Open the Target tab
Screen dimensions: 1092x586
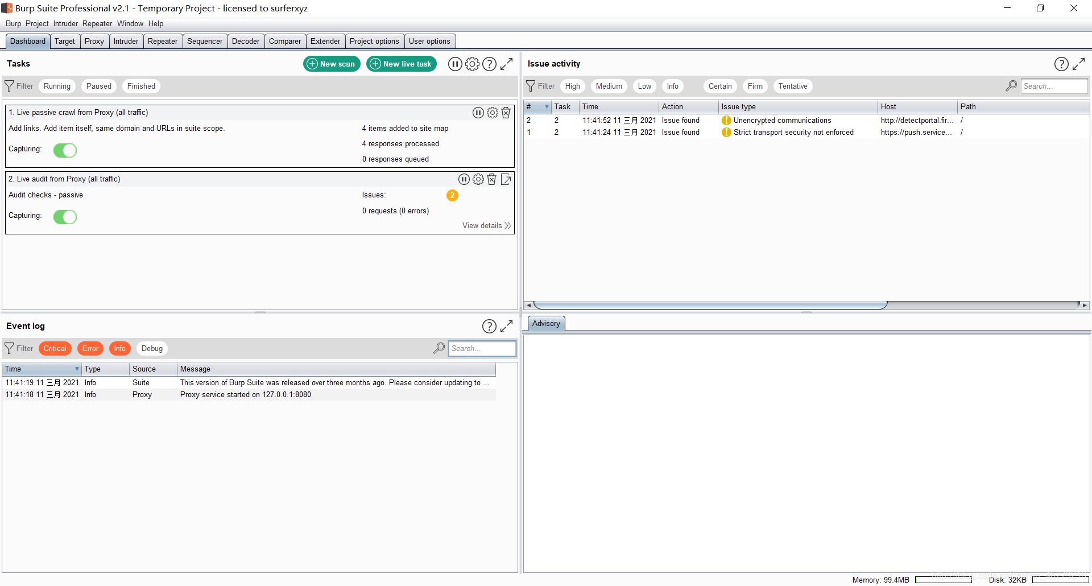65,41
